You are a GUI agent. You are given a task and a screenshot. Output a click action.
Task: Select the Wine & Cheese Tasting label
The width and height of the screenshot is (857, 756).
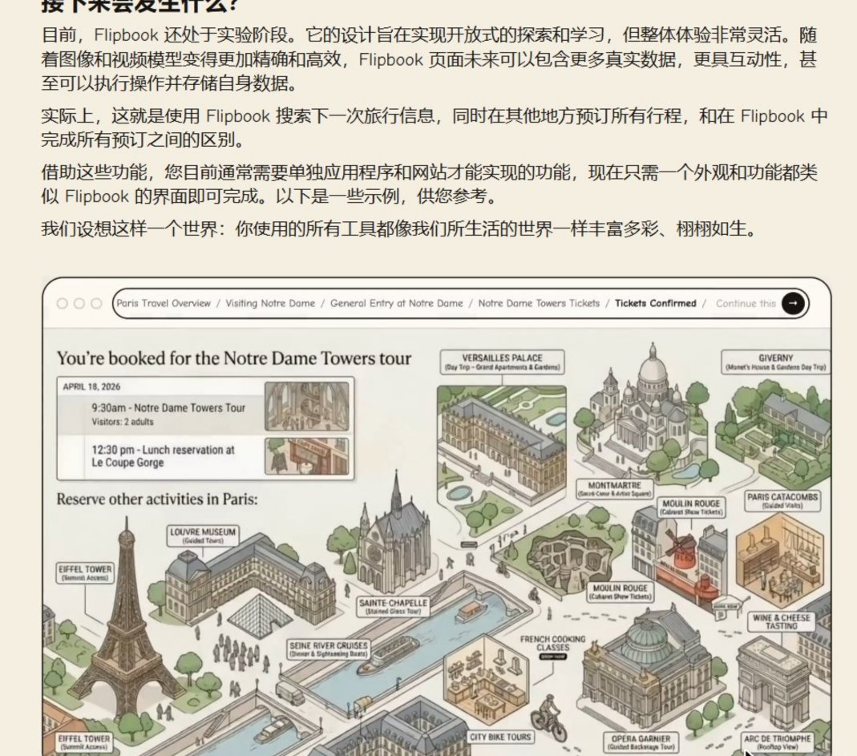pyautogui.click(x=781, y=621)
